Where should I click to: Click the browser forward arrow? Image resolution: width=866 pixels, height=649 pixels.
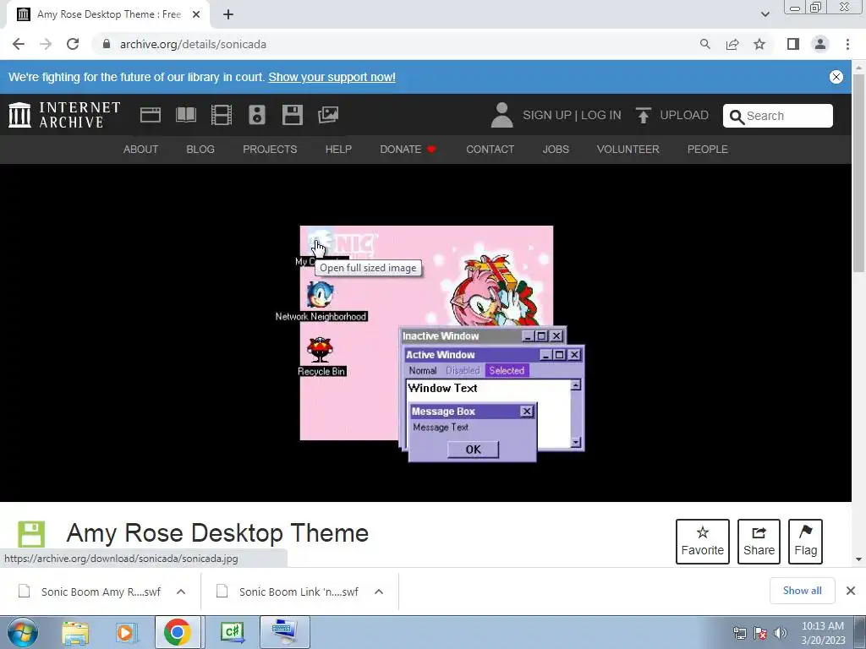tap(46, 44)
